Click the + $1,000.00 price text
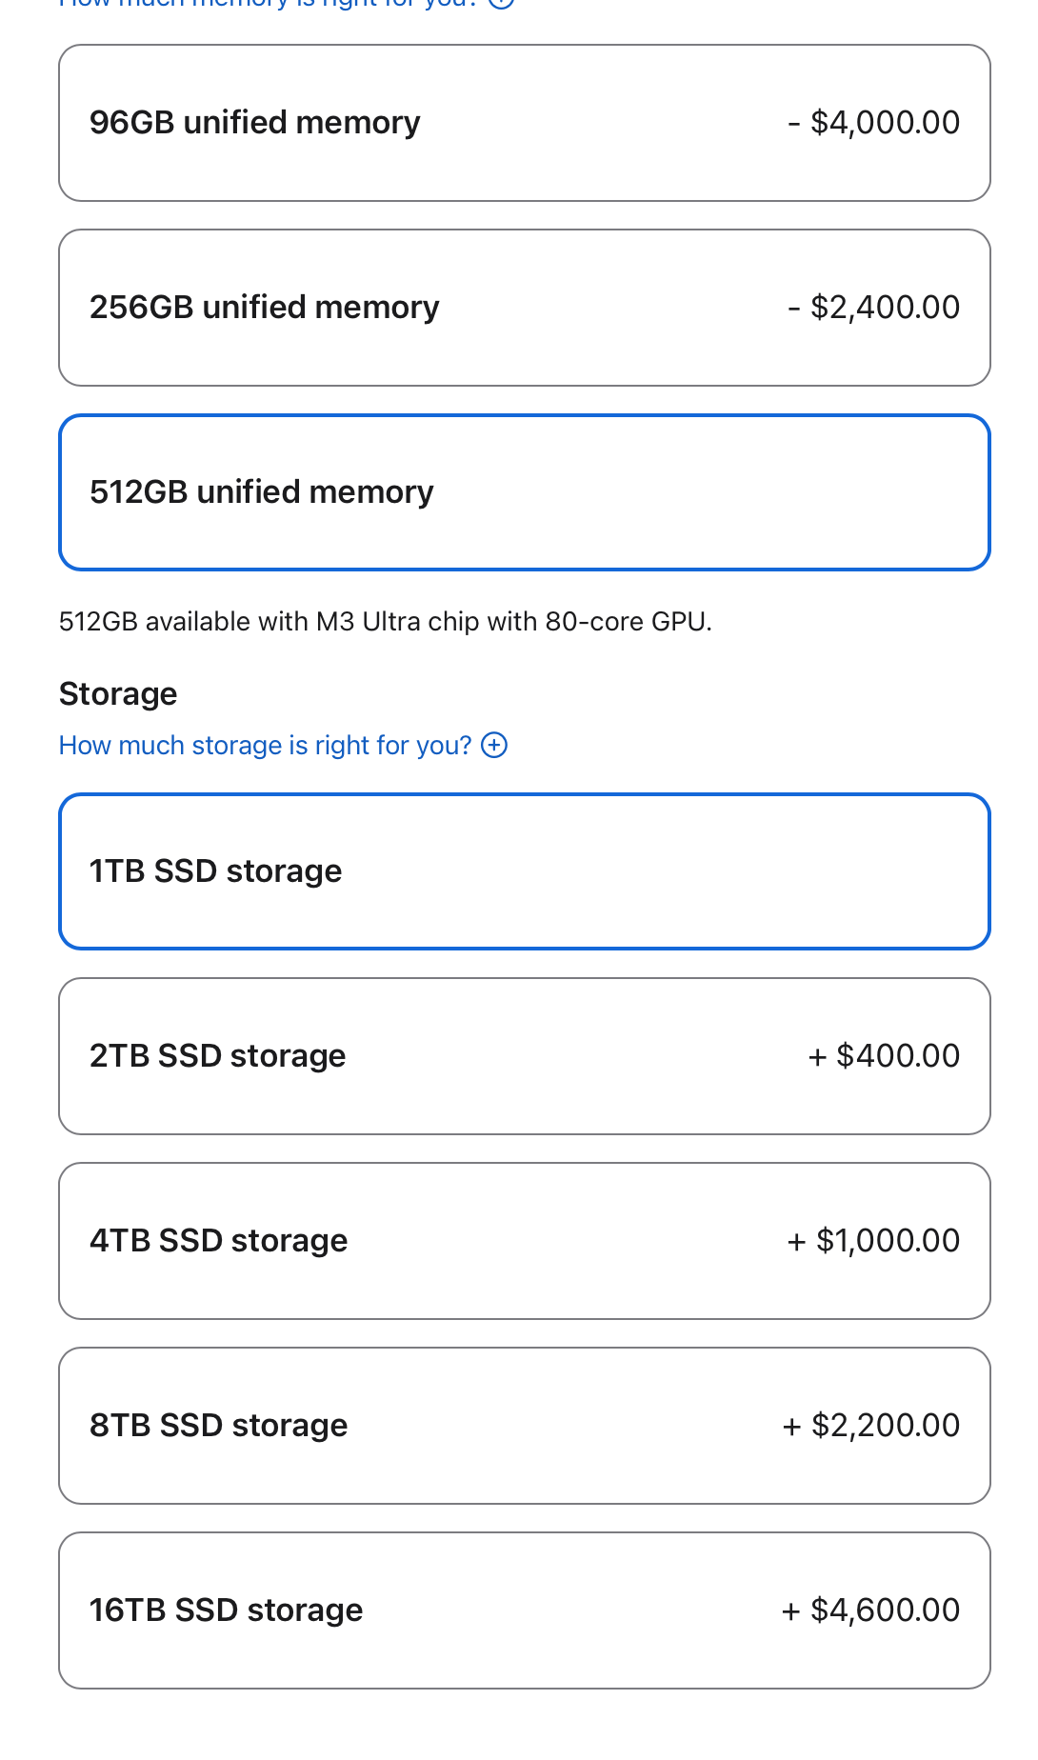Screen dimensions: 1038x1760 point(873,1241)
